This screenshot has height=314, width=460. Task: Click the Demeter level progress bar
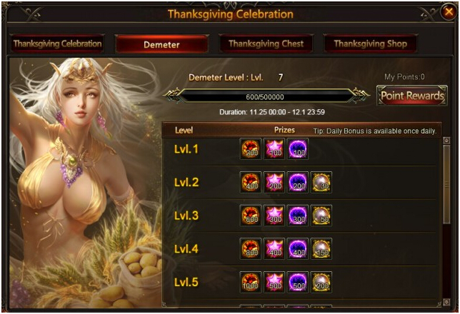[x=265, y=97]
